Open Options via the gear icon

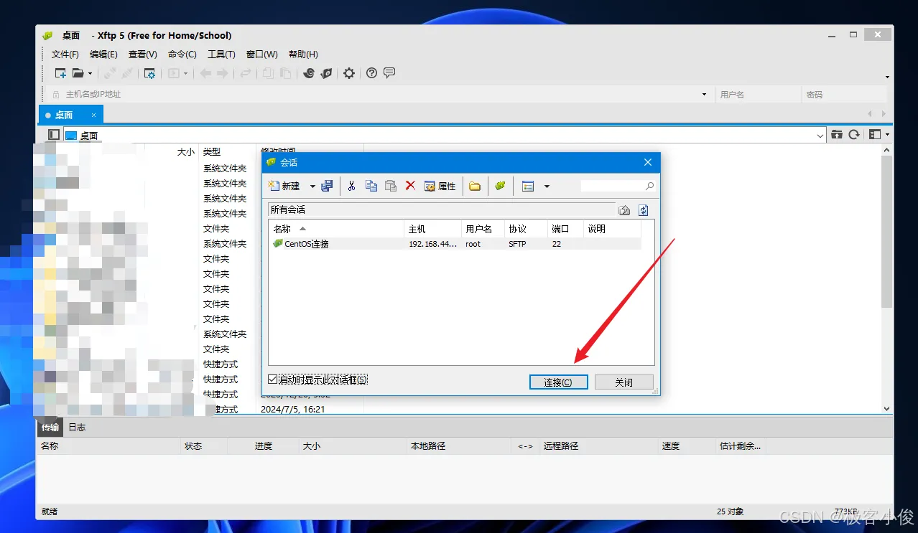[x=349, y=73]
